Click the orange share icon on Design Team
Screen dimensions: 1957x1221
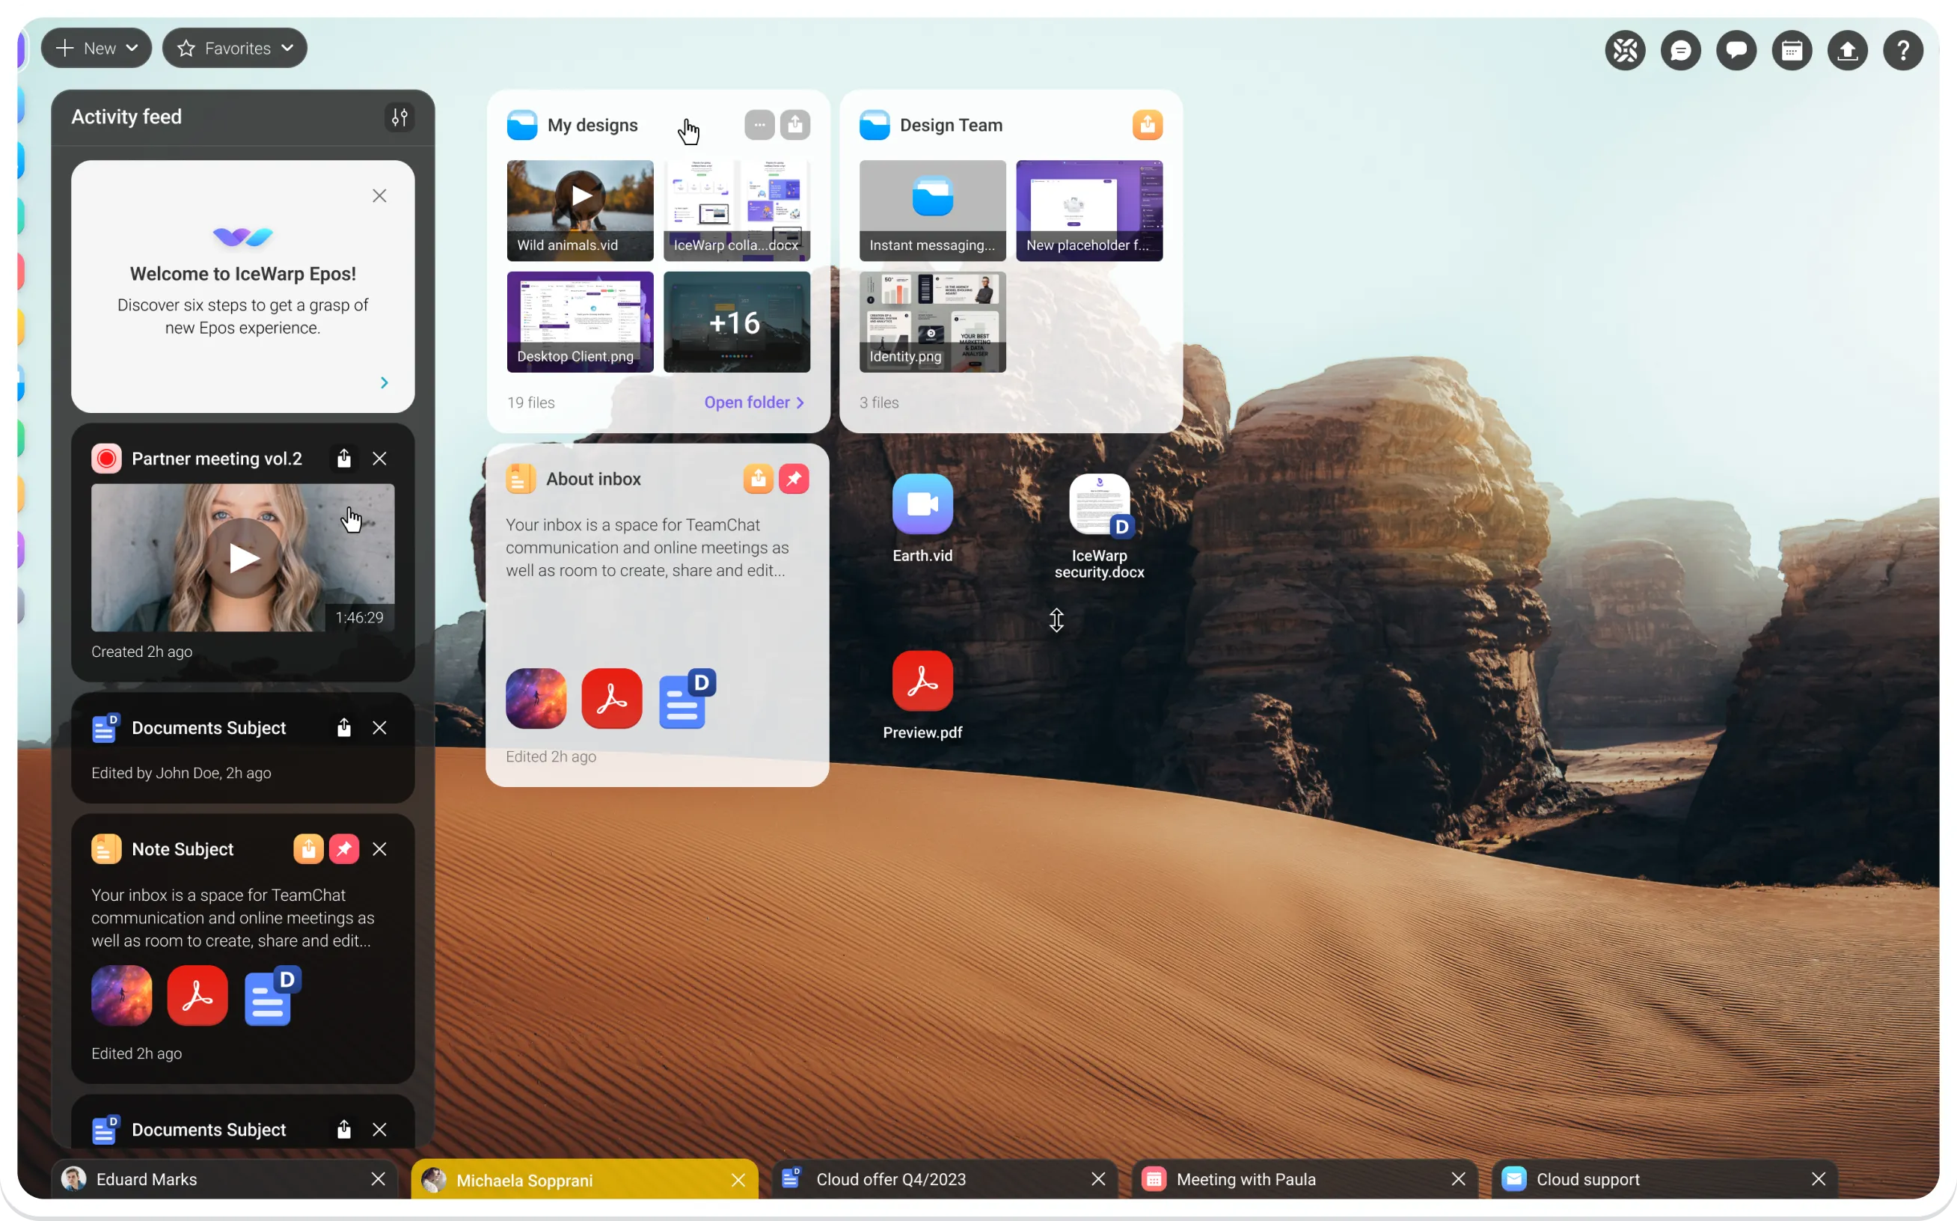click(1146, 125)
